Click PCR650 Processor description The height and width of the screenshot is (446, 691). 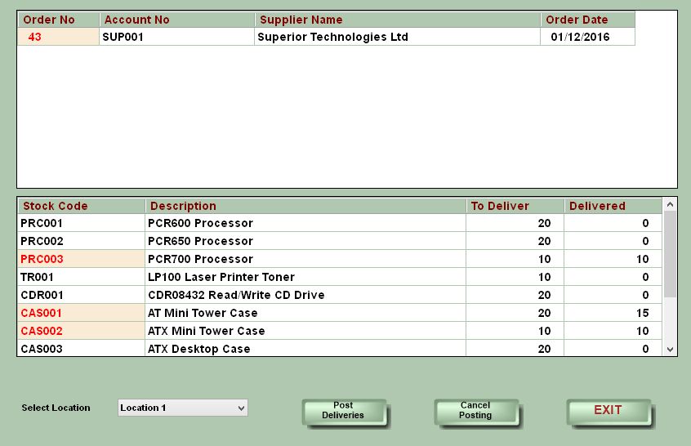point(305,241)
